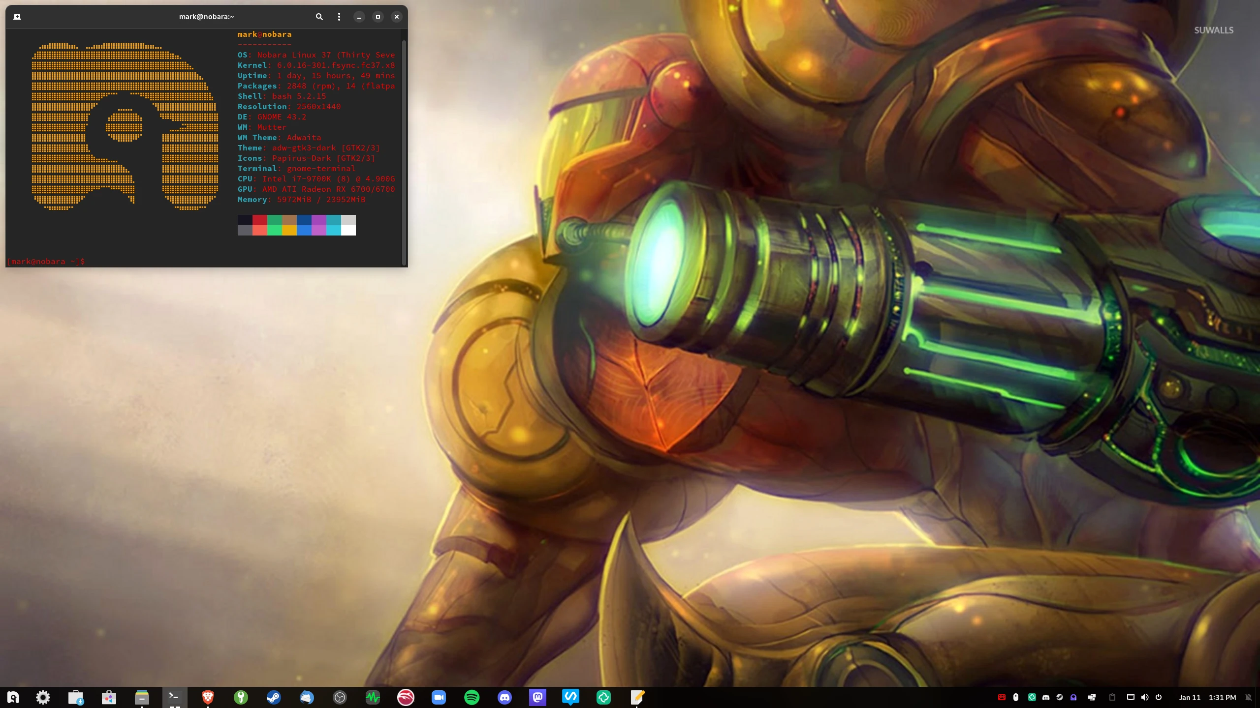
Task: Click the 'Resolution: 2560x1440' line
Action: pyautogui.click(x=289, y=107)
